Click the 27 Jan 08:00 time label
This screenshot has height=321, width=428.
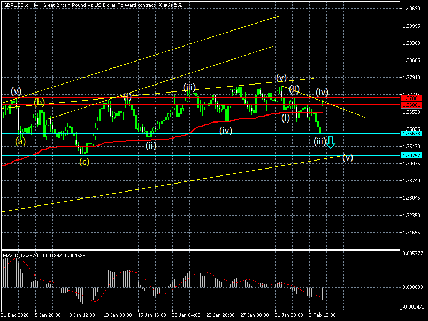(x=255, y=315)
